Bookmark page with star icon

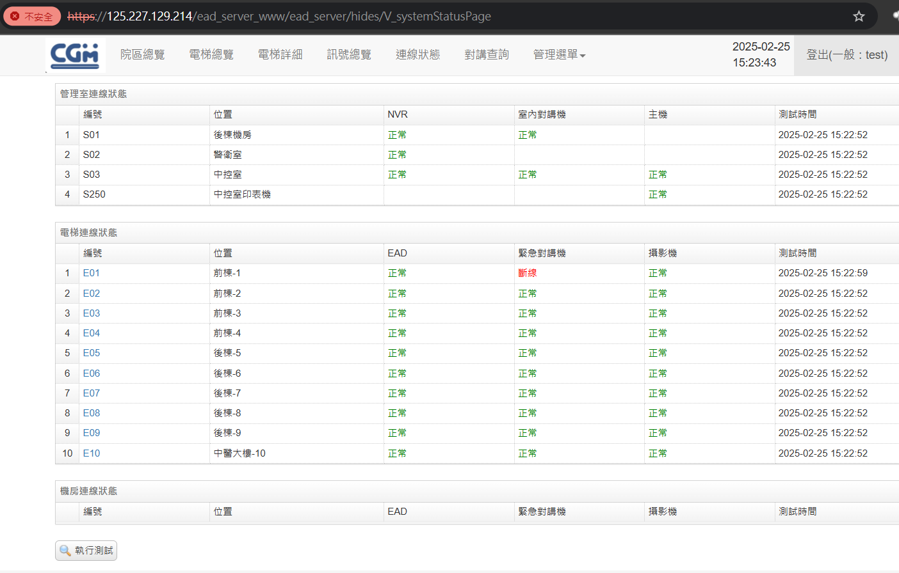click(859, 16)
